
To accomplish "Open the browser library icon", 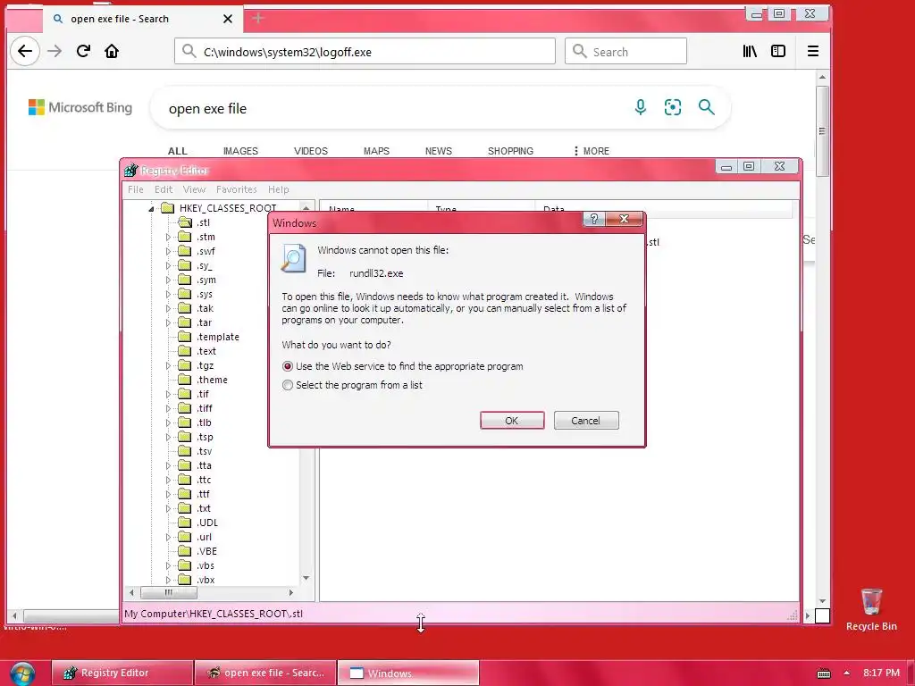I will tap(750, 51).
